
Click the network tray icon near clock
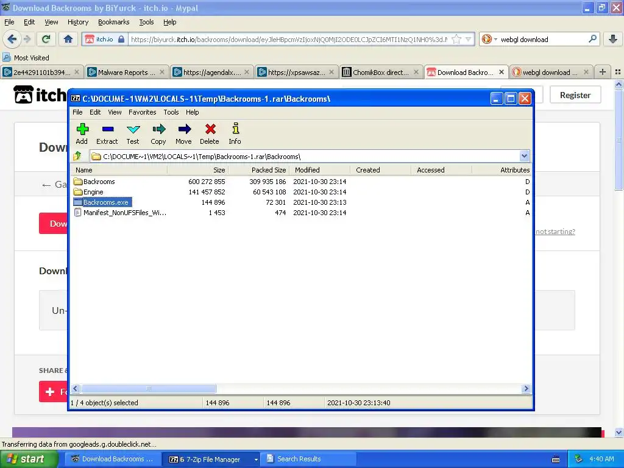578,459
